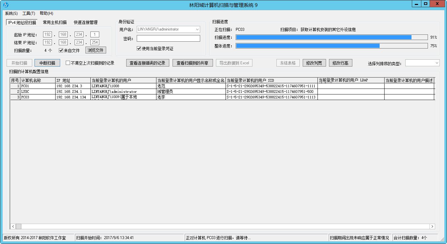
Task: Open the 工具(T) menu
Action: [29, 13]
